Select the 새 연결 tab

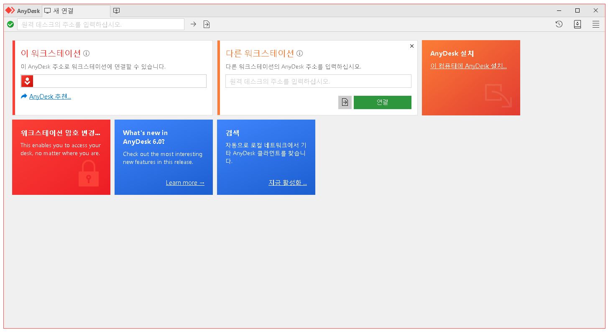(76, 11)
